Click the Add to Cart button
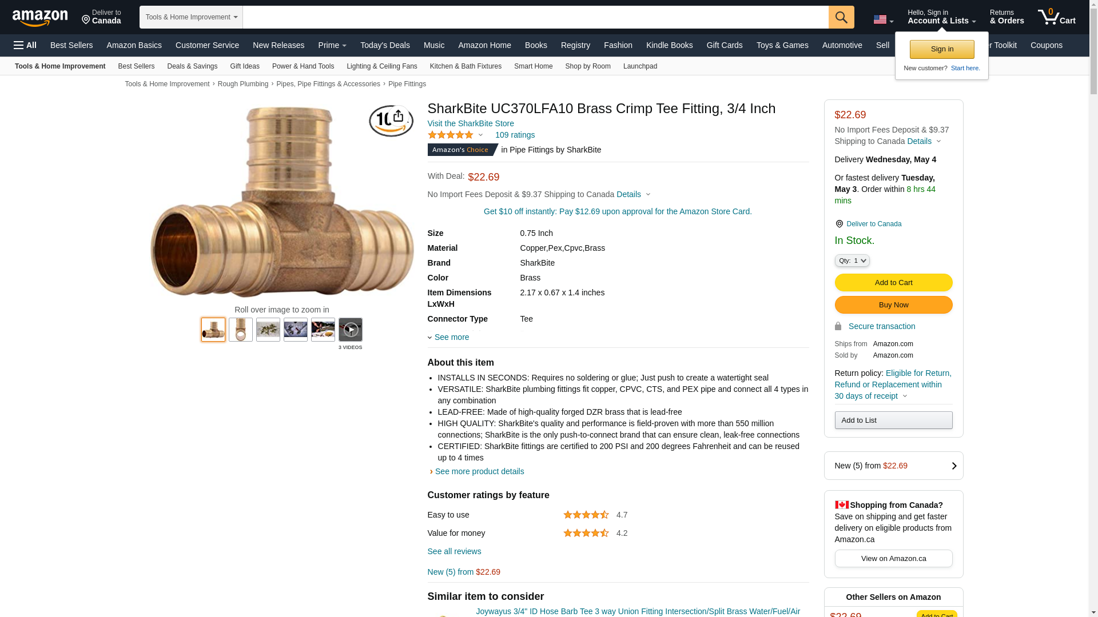The height and width of the screenshot is (617, 1098). [x=893, y=283]
